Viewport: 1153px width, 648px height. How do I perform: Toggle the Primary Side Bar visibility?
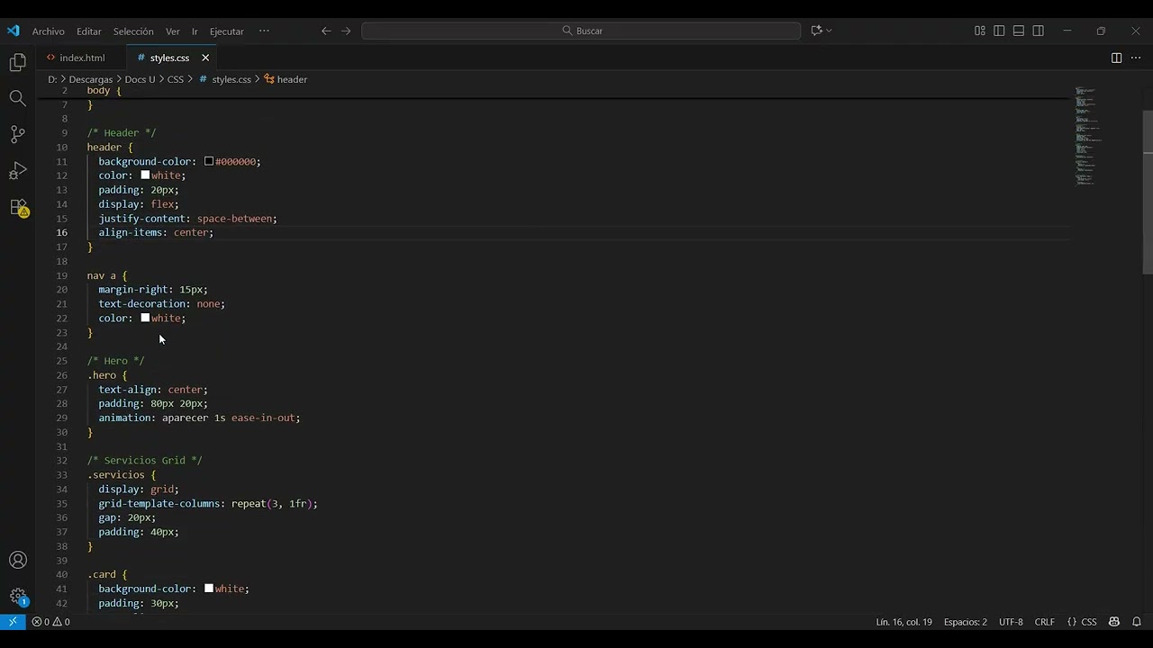coord(999,31)
